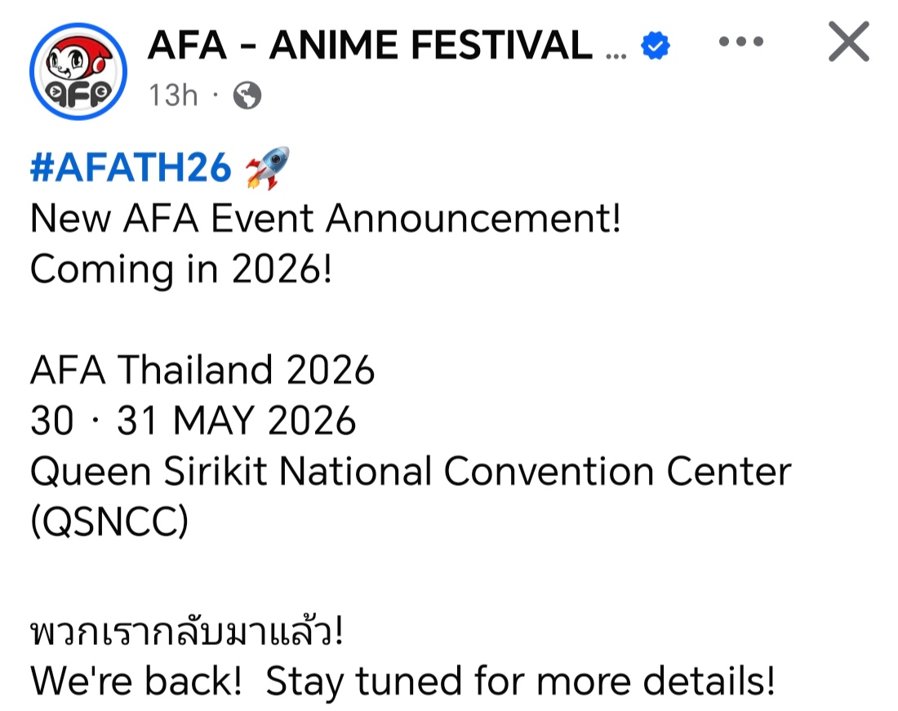Viewport: 898px width, 711px height.
Task: Click the globe public audience icon
Action: pyautogui.click(x=247, y=97)
